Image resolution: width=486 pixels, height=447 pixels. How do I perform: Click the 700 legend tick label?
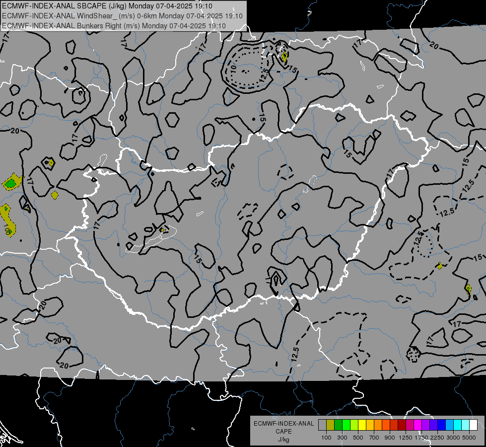374,438
